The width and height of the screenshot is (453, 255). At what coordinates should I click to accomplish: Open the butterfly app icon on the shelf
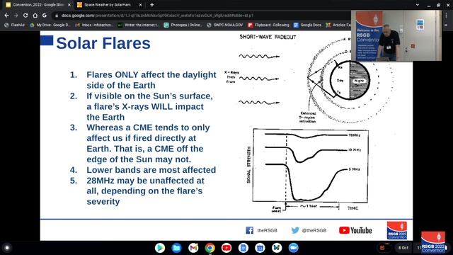click(277, 248)
